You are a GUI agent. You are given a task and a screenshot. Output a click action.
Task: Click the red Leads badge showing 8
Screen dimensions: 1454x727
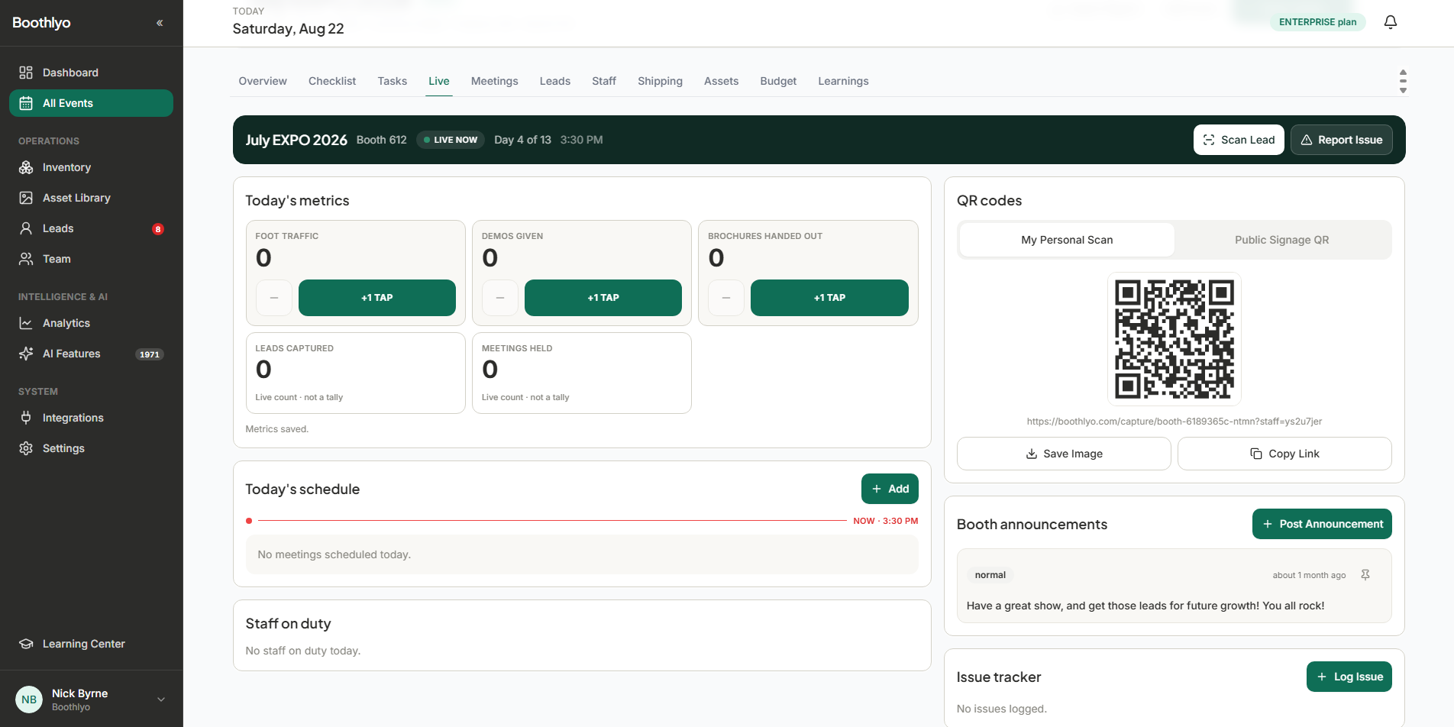pos(158,229)
